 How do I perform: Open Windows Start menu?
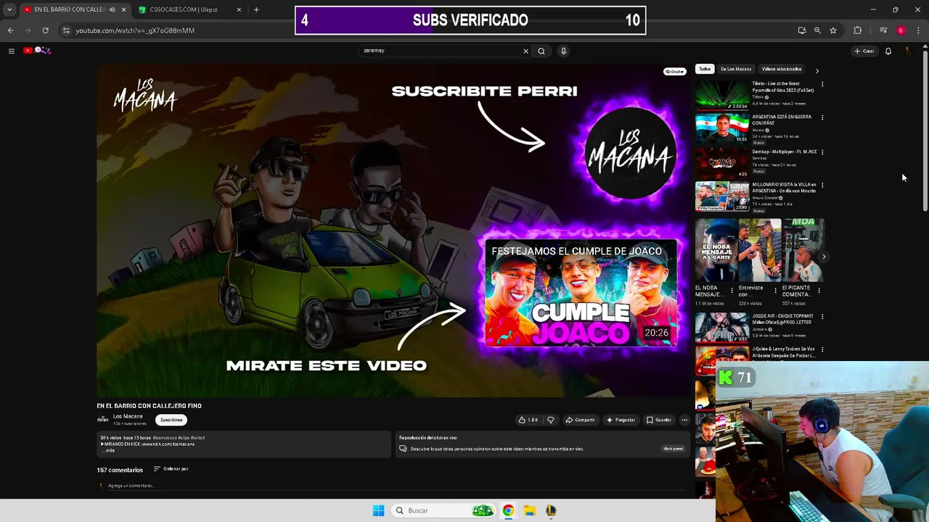tap(378, 510)
